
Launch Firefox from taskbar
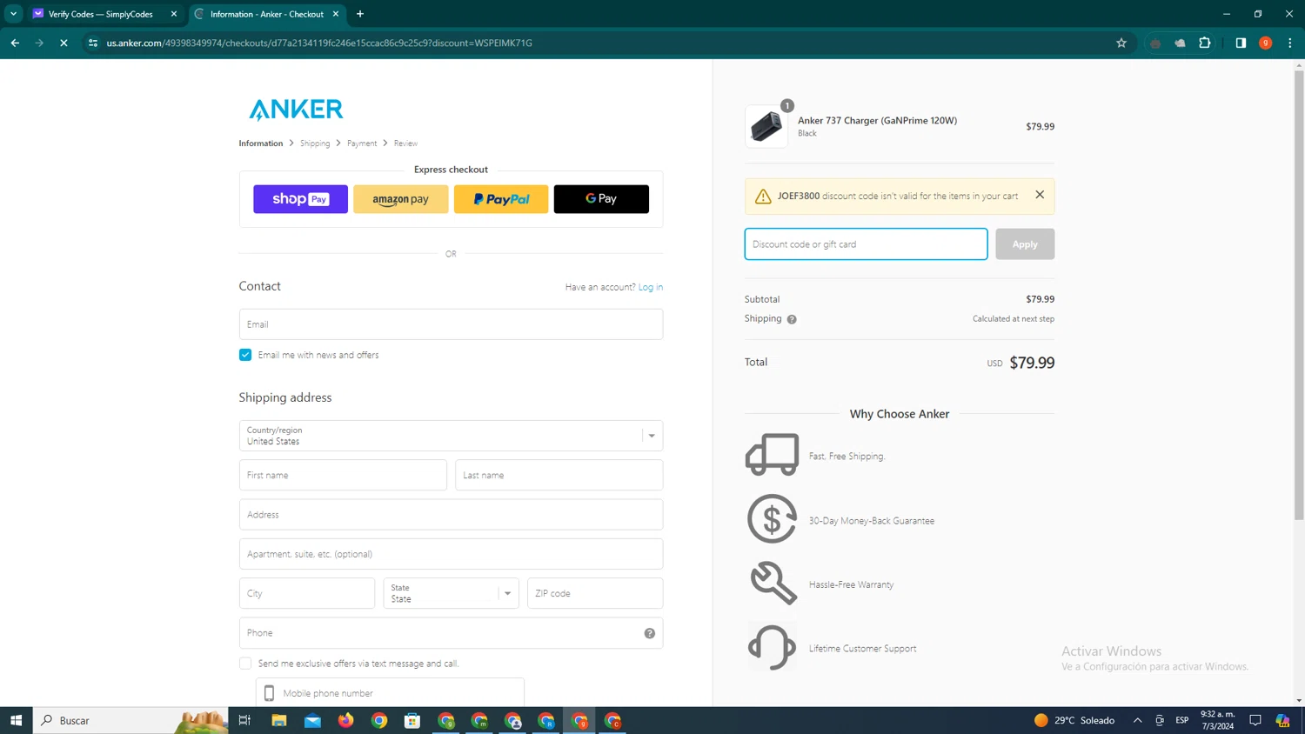(x=346, y=720)
